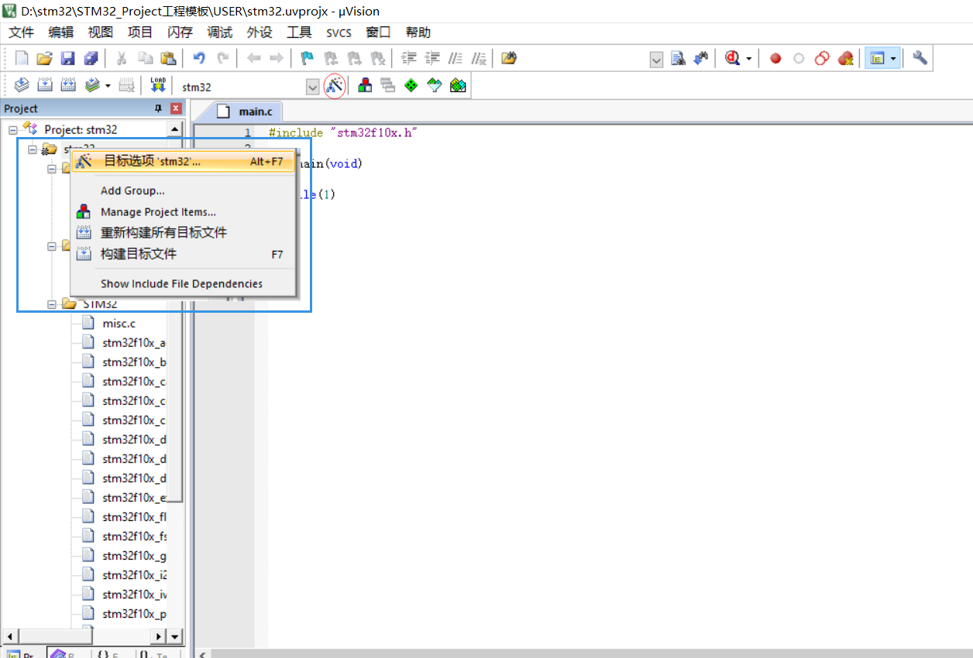
Task: Open Configuration wrench icon
Action: pyautogui.click(x=920, y=58)
